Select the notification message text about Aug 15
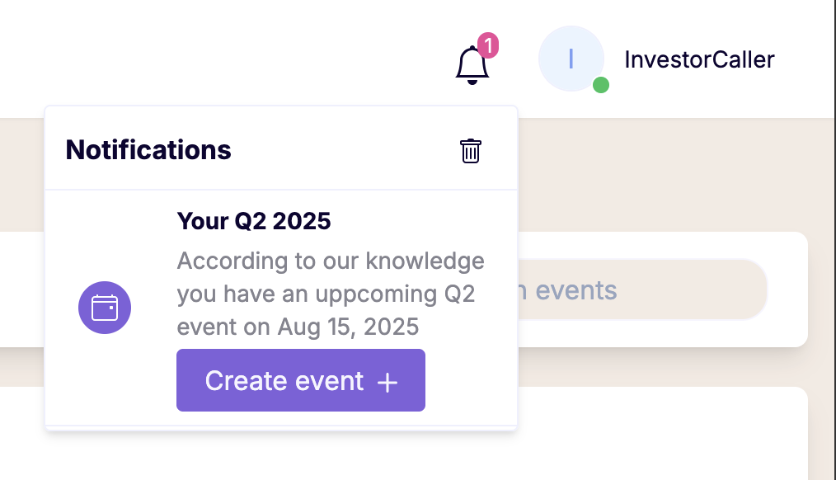Viewport: 836px width, 480px height. [330, 294]
